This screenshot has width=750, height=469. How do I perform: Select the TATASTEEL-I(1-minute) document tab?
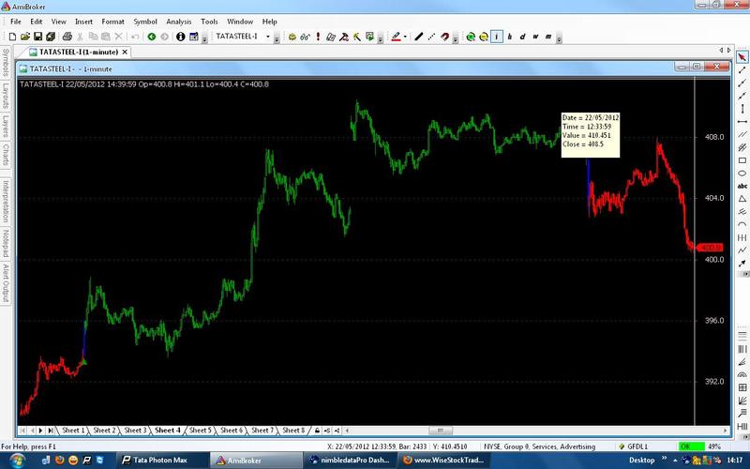(79, 52)
